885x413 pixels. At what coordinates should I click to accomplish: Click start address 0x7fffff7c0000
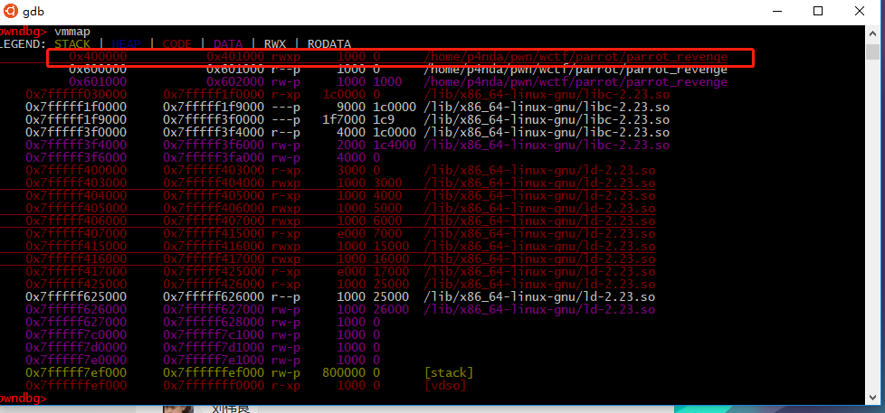point(76,334)
